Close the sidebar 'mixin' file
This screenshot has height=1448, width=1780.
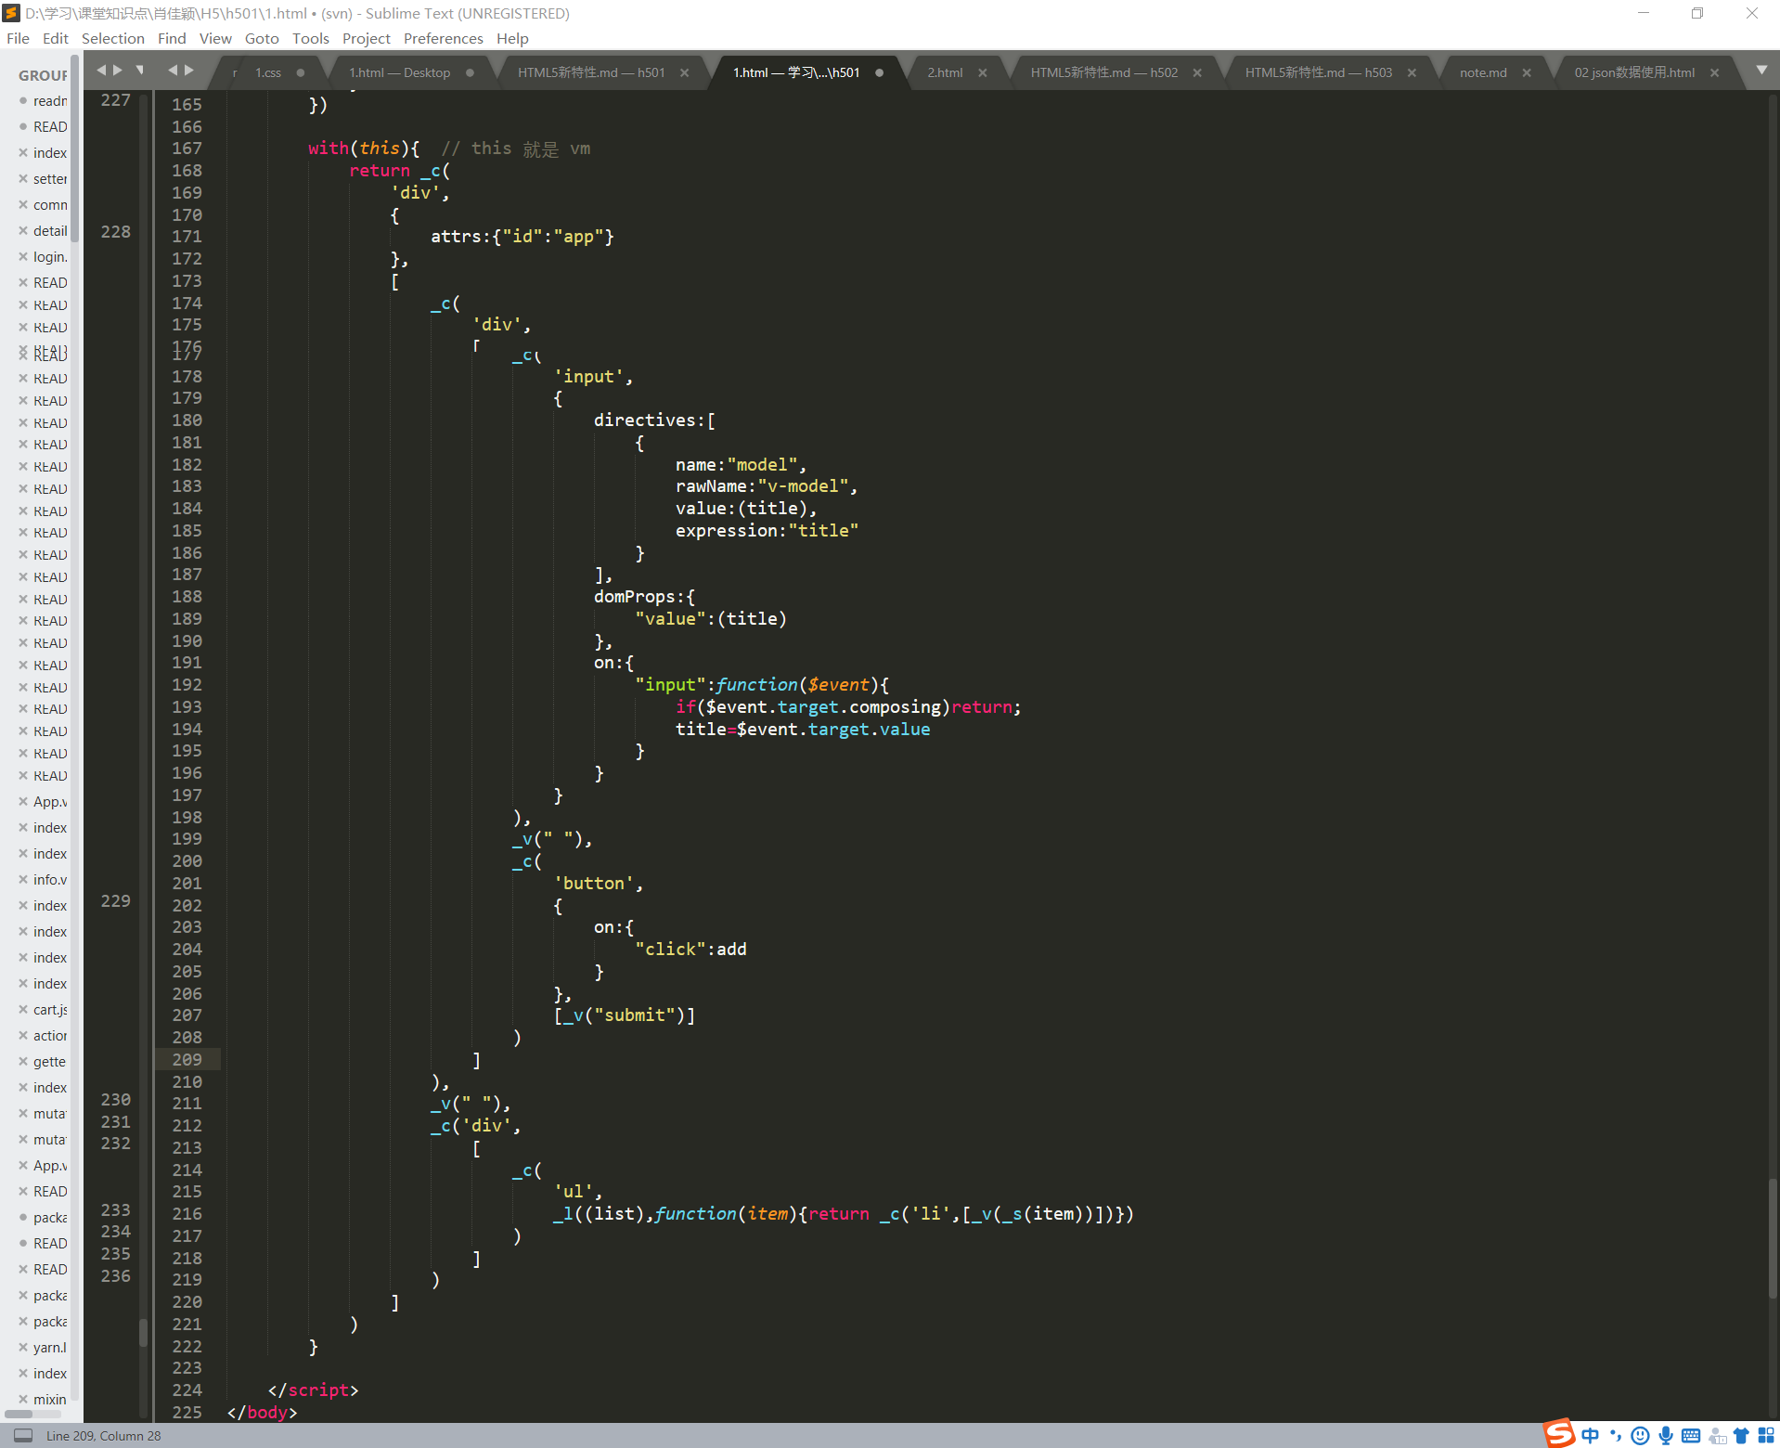23,1399
